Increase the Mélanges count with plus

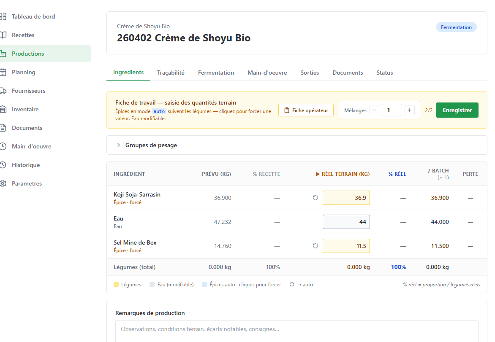click(409, 110)
